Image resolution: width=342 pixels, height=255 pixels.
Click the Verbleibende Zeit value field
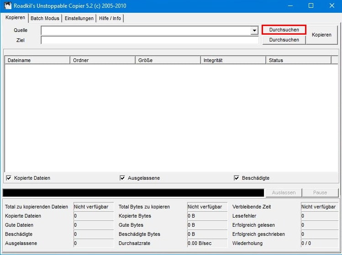pos(320,207)
